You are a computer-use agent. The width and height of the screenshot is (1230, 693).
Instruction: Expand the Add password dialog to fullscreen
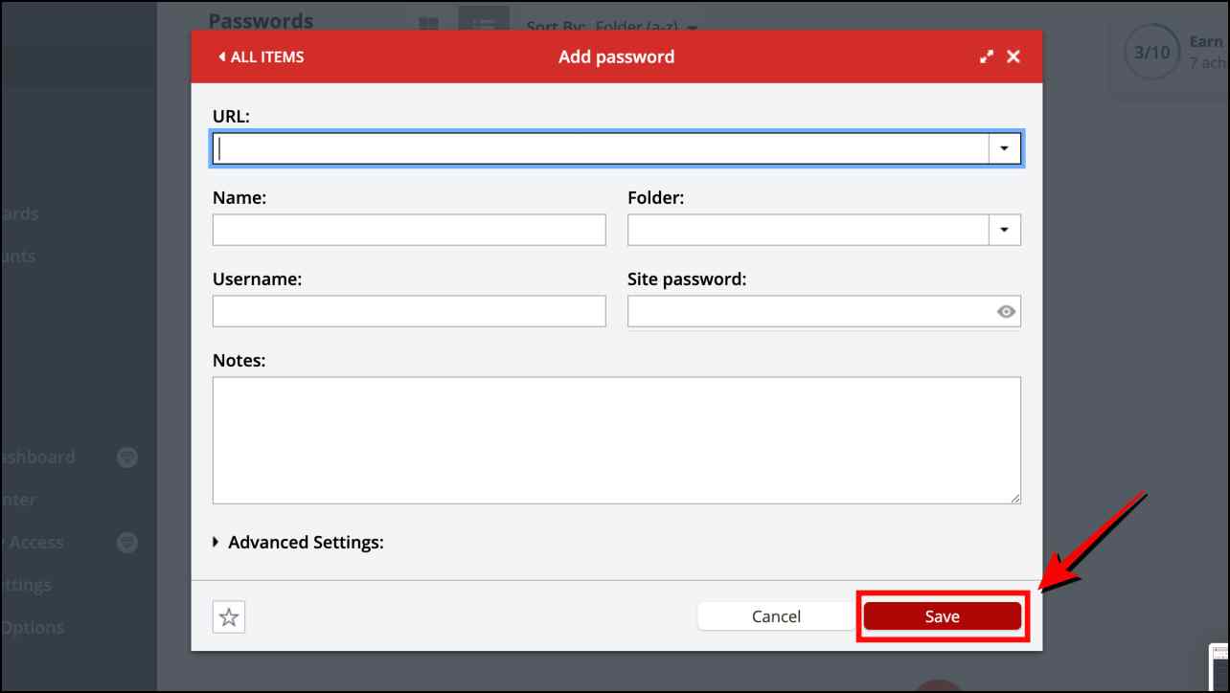coord(987,56)
